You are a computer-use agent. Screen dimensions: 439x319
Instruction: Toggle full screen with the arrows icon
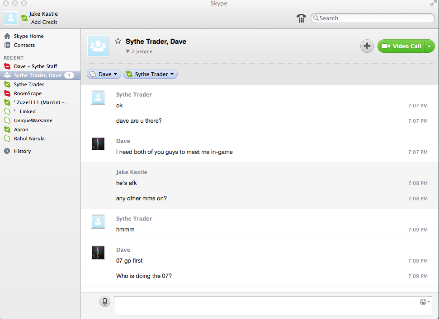[433, 3]
